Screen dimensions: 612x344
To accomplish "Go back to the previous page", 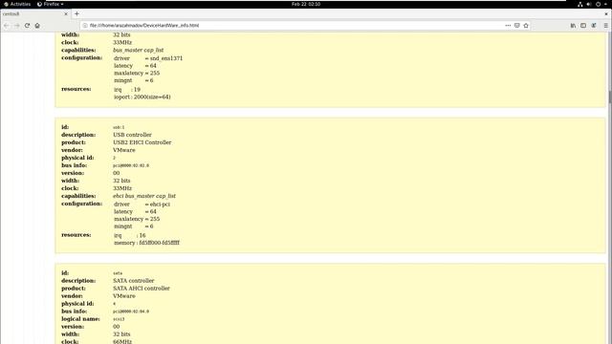I will [7, 26].
